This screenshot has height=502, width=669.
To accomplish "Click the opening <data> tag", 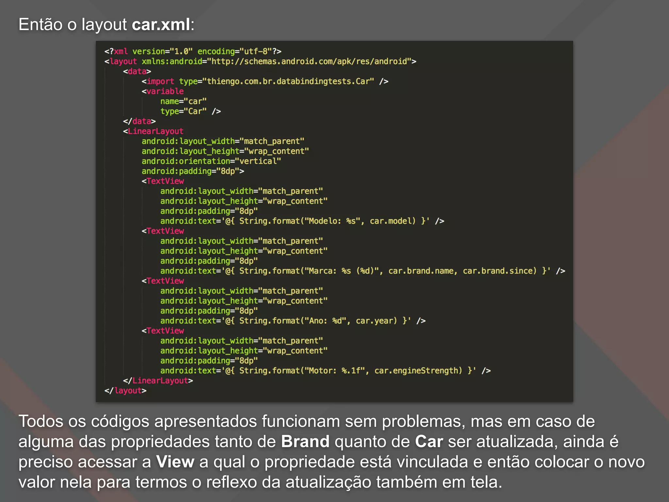I will tap(137, 71).
